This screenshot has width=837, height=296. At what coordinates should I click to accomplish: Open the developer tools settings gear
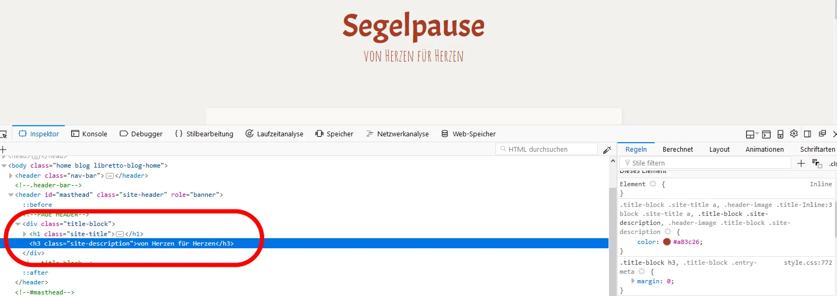pyautogui.click(x=794, y=134)
